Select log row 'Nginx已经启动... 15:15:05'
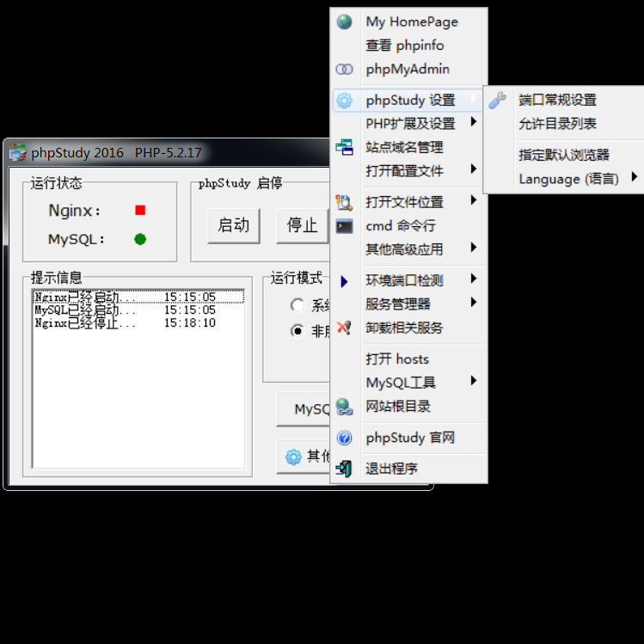 [x=138, y=297]
